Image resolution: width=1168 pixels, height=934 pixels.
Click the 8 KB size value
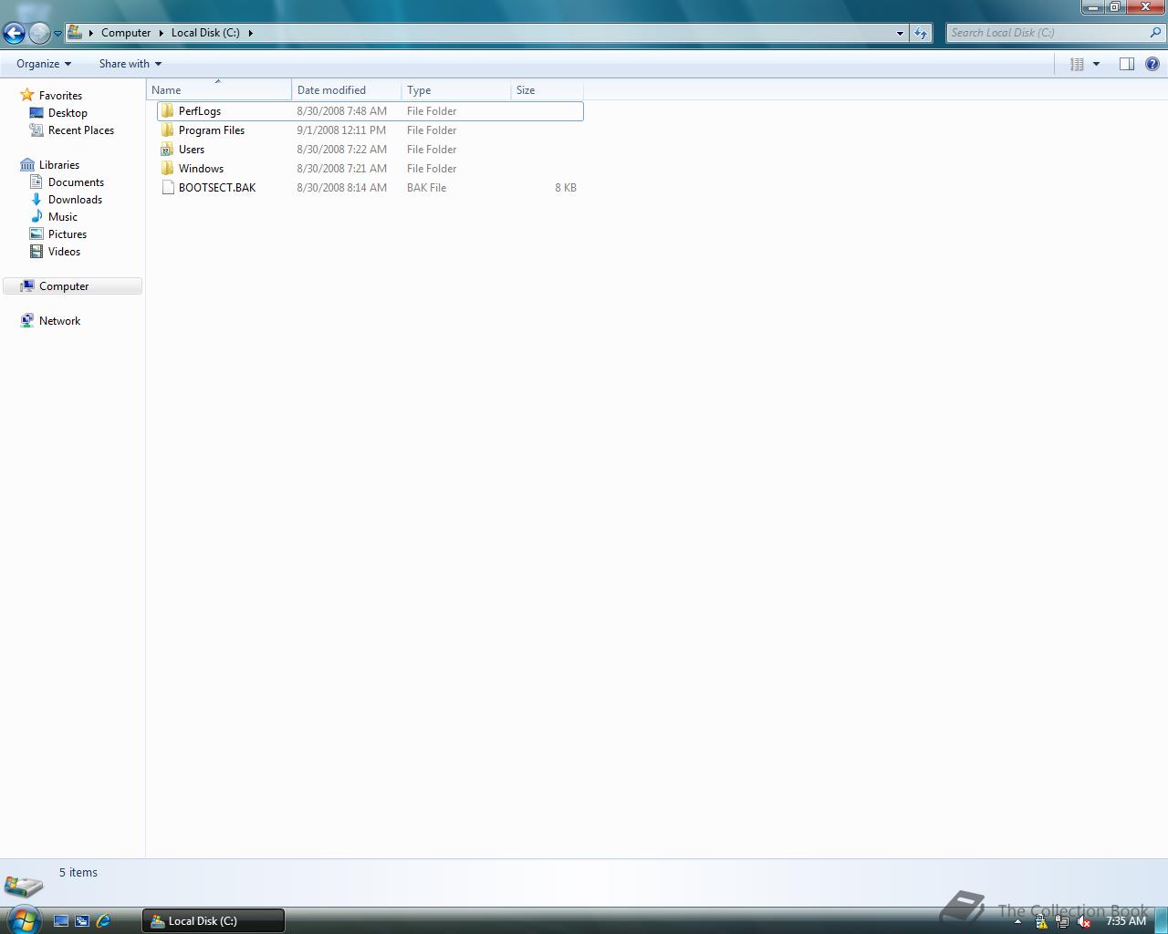click(x=566, y=188)
